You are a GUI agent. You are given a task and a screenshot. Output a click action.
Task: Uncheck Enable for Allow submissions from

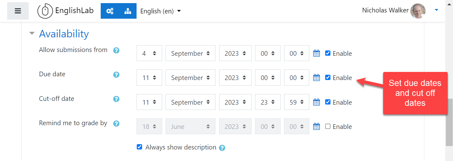328,53
